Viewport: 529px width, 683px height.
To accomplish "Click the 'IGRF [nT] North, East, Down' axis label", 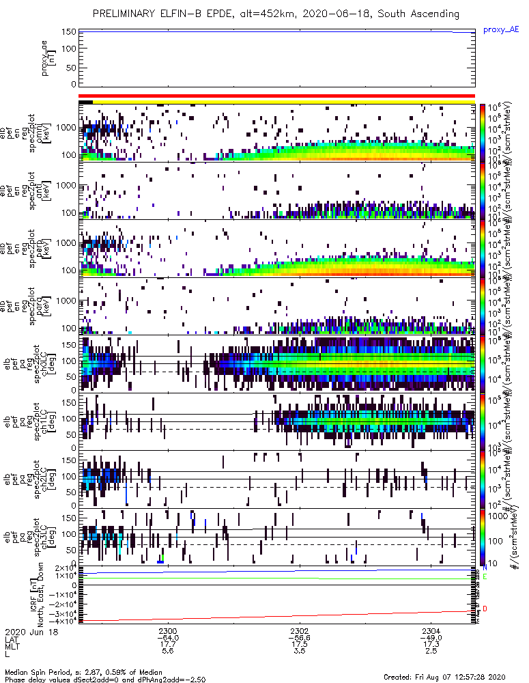I will pos(37,594).
